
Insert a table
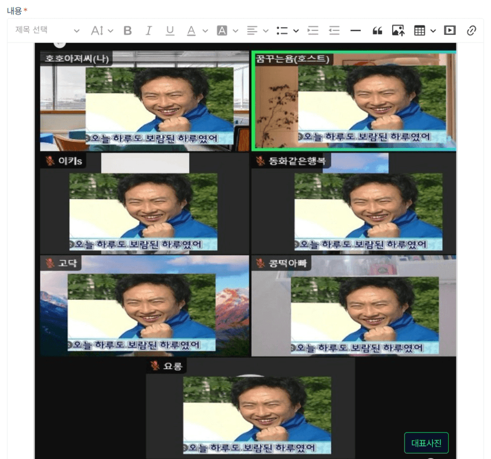[x=419, y=31]
